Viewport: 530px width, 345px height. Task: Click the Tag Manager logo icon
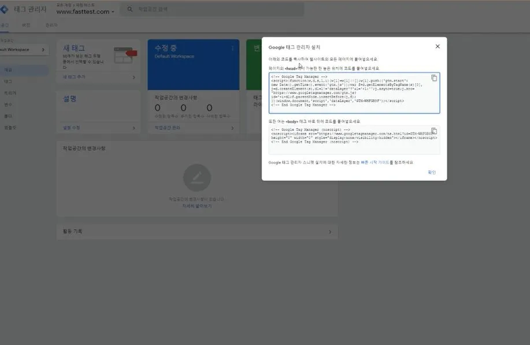coord(4,9)
